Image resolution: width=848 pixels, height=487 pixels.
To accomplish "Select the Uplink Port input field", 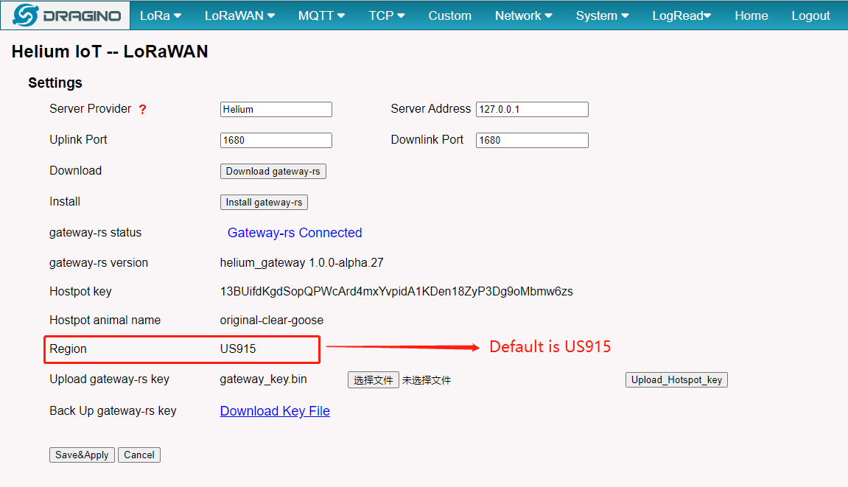I will [276, 140].
